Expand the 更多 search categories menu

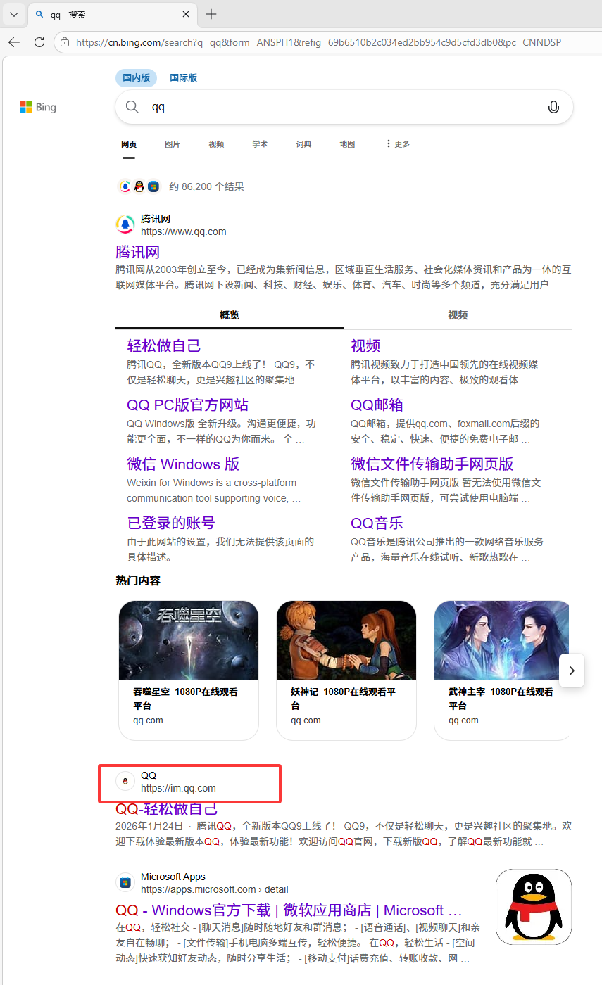click(x=398, y=144)
